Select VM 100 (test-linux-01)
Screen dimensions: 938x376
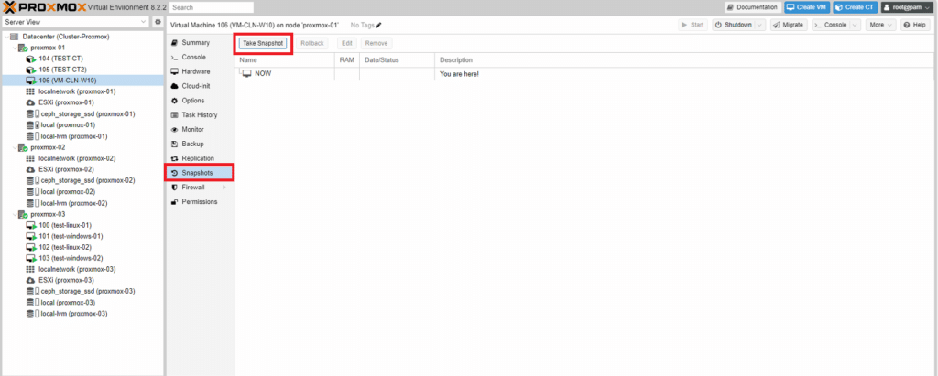(65, 225)
